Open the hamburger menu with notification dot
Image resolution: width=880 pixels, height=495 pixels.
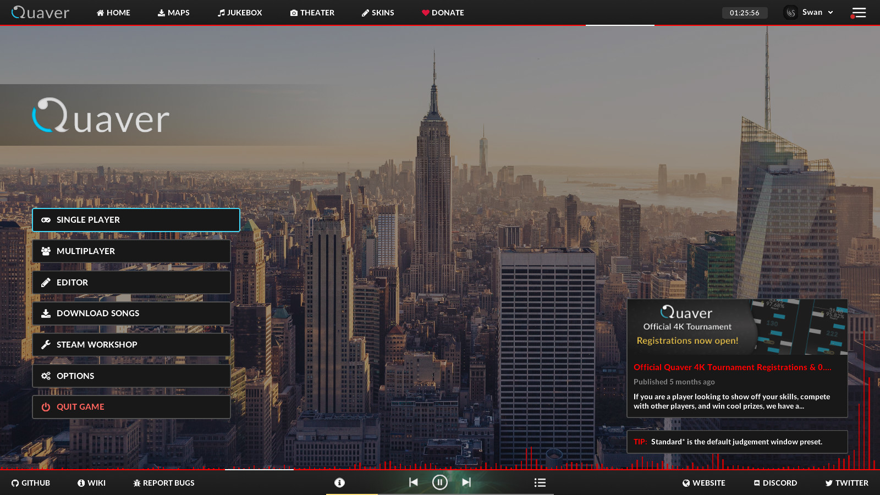(859, 13)
